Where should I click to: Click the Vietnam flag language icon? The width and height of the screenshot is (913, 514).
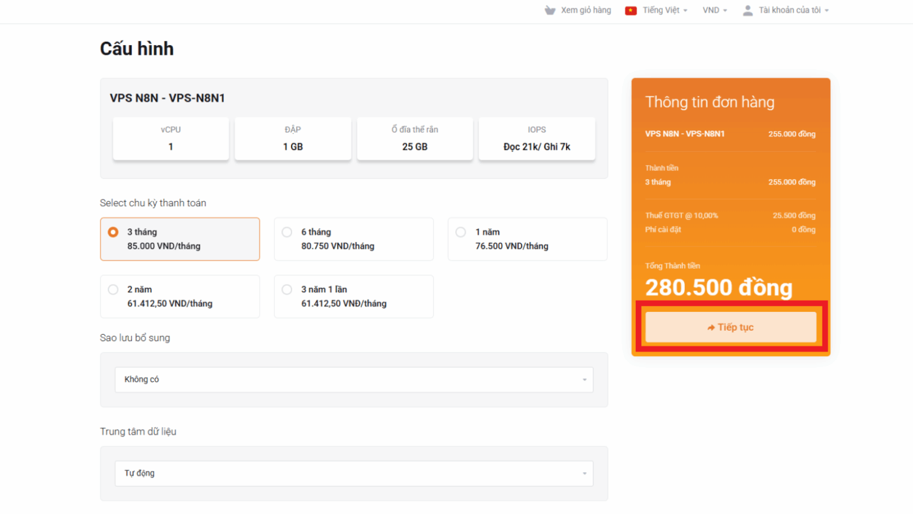point(630,10)
